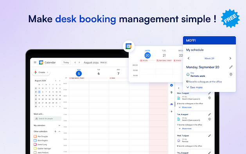246x154 pixels.
Task: Click the Today button
Action: pos(66,62)
